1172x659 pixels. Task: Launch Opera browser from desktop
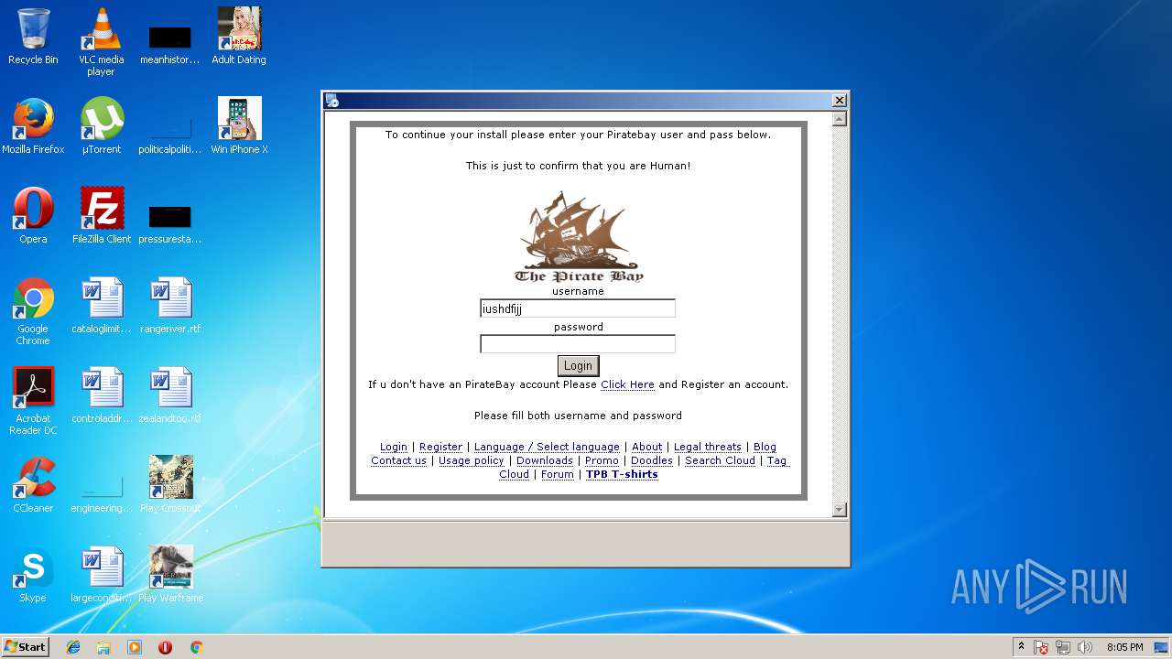(33, 216)
